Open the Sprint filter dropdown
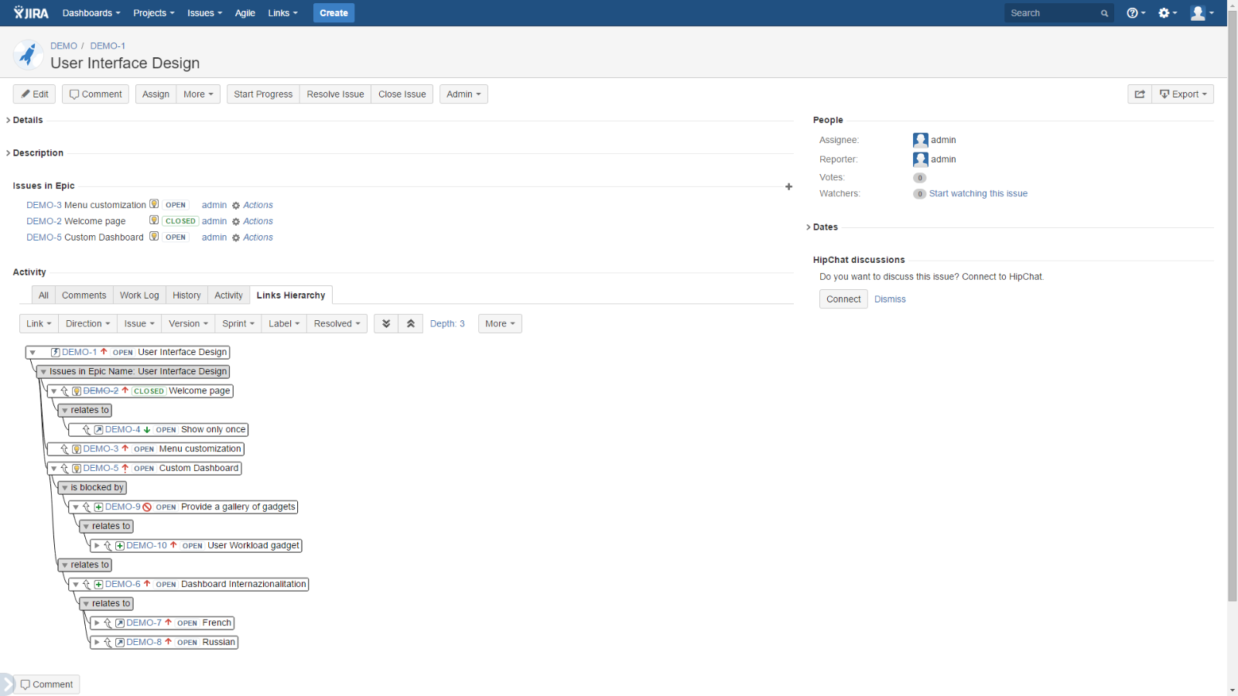1238x696 pixels. coord(238,324)
